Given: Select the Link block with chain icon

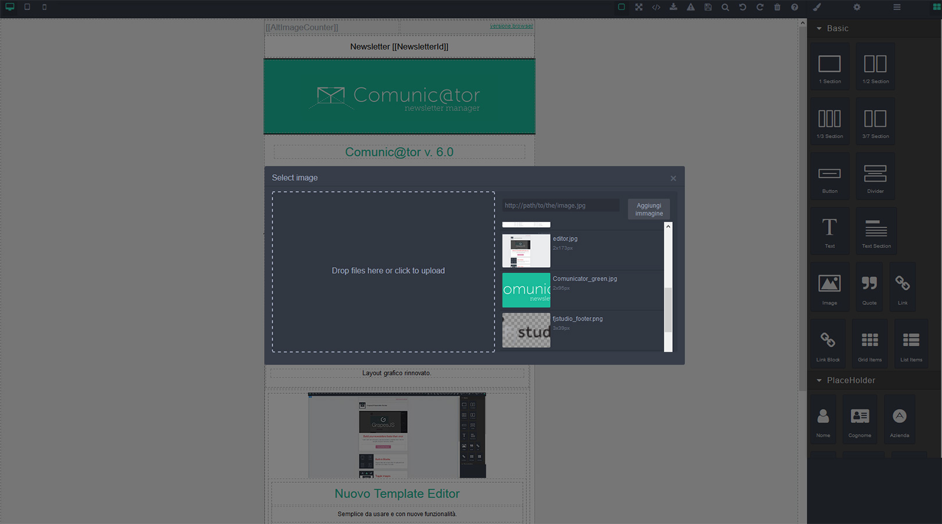Looking at the screenshot, I should click(902, 287).
